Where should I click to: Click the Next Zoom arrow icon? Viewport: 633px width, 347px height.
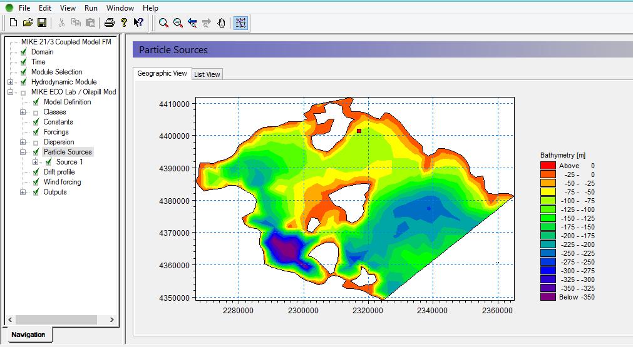(x=207, y=23)
